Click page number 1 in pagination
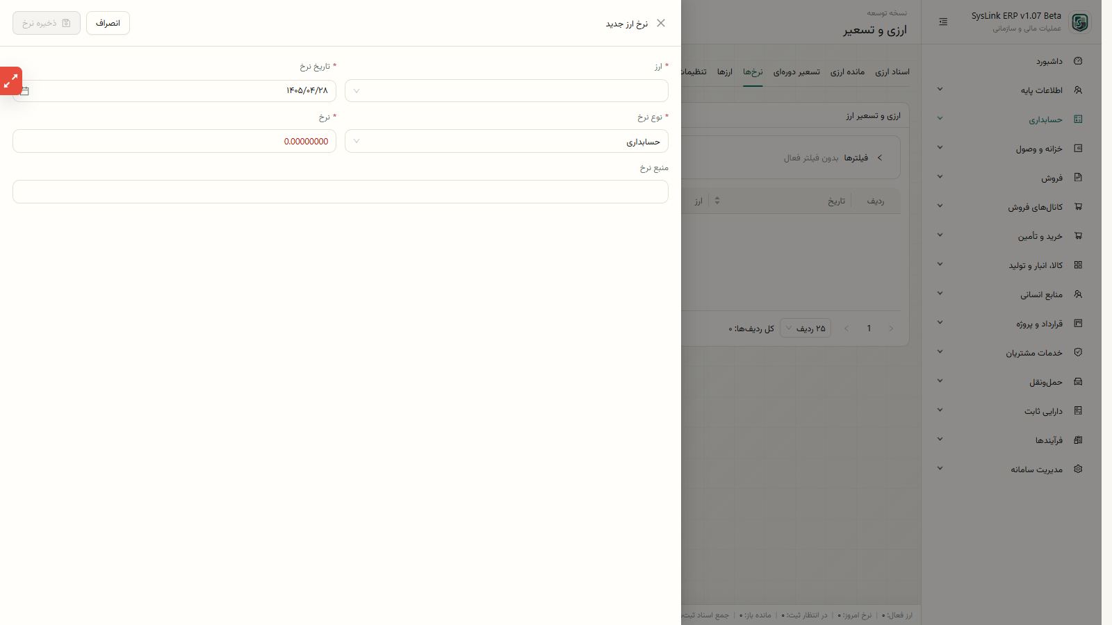This screenshot has height=625, width=1112. (x=869, y=328)
